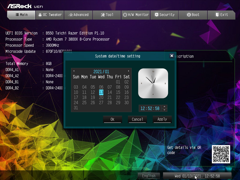Select day 09 in the calendar
Viewport: 240px width, 180px height.
(x=126, y=87)
